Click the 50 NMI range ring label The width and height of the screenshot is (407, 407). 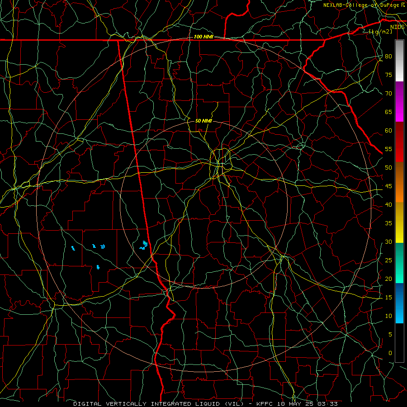[203, 121]
